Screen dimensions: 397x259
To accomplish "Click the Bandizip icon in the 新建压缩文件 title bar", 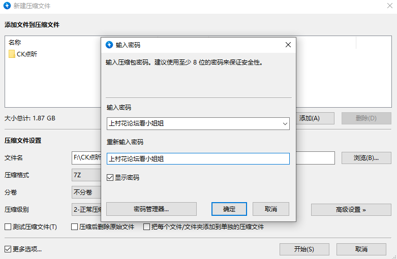I will 8,6.
